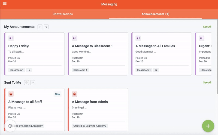The width and height of the screenshot is (218, 135).
Task: Click the purple icon on Classroom 1 message card
Action: pos(74,38)
